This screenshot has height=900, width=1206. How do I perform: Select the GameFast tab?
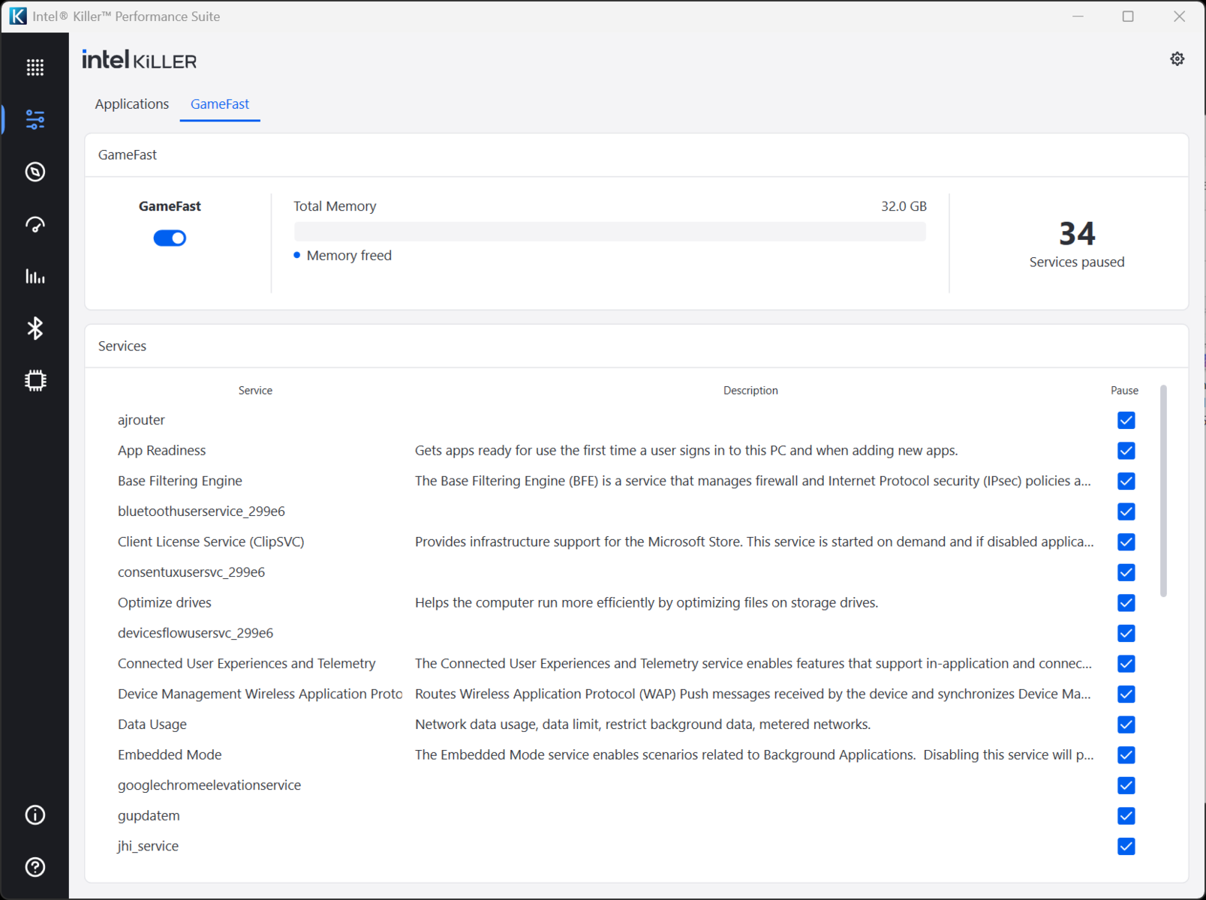point(220,104)
